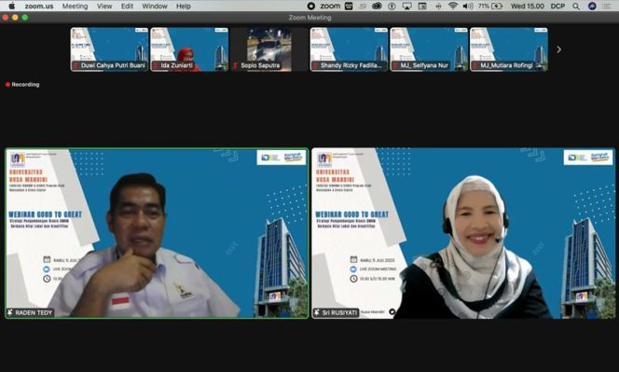Click the red Recording indicator
Screen dimensions: 619x372
coord(22,85)
